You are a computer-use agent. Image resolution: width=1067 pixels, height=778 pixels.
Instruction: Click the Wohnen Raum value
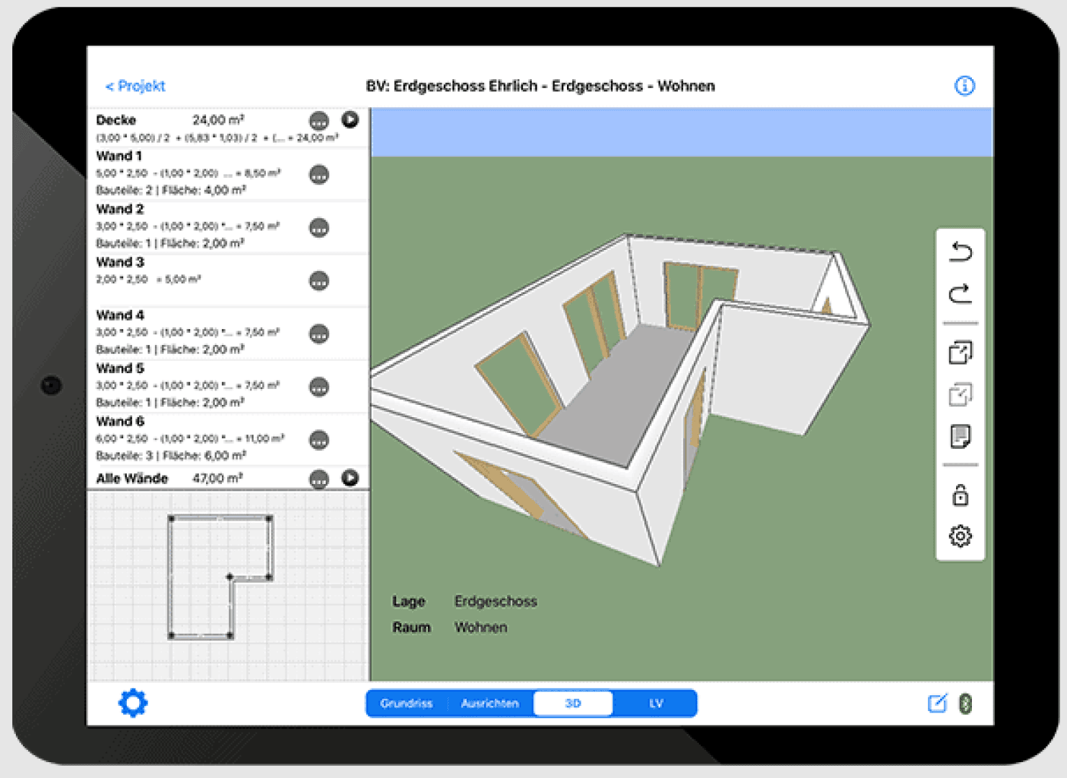(x=481, y=627)
